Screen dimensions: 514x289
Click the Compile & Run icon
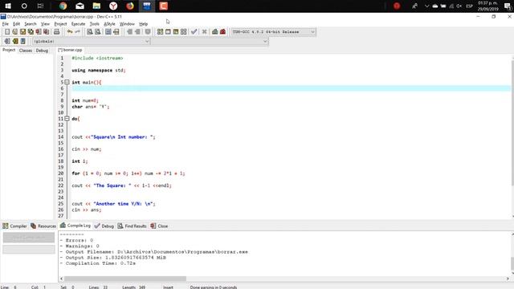(176, 32)
